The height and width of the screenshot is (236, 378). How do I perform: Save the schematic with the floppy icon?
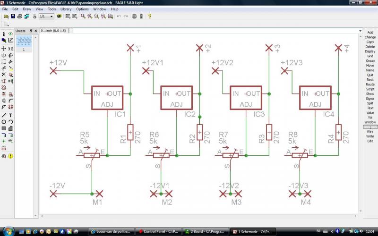coord(13,16)
